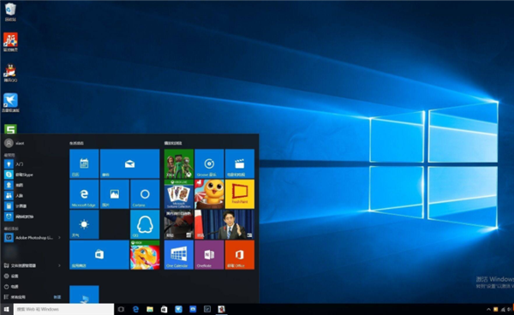Select the QQ penguin desktop icon

coord(10,73)
